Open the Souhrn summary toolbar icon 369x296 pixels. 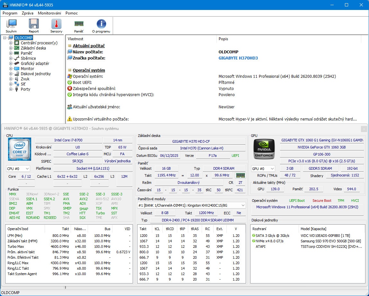click(x=11, y=25)
